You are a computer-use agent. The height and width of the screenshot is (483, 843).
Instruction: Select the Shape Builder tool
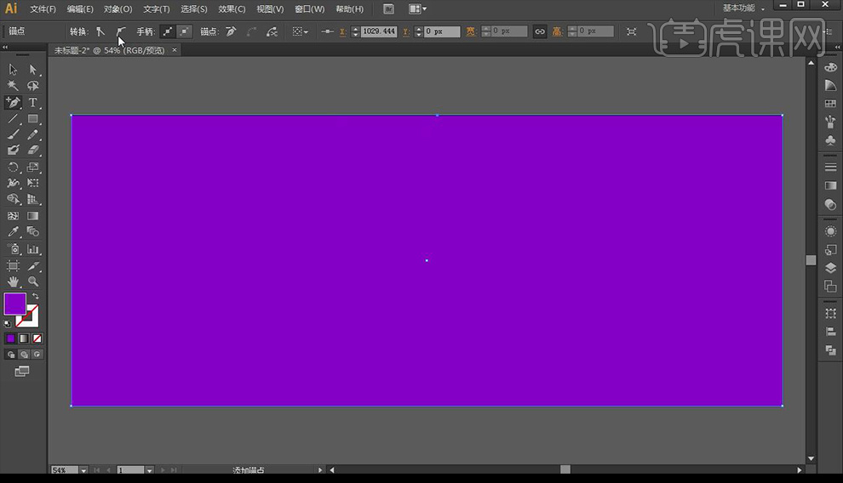click(x=13, y=199)
